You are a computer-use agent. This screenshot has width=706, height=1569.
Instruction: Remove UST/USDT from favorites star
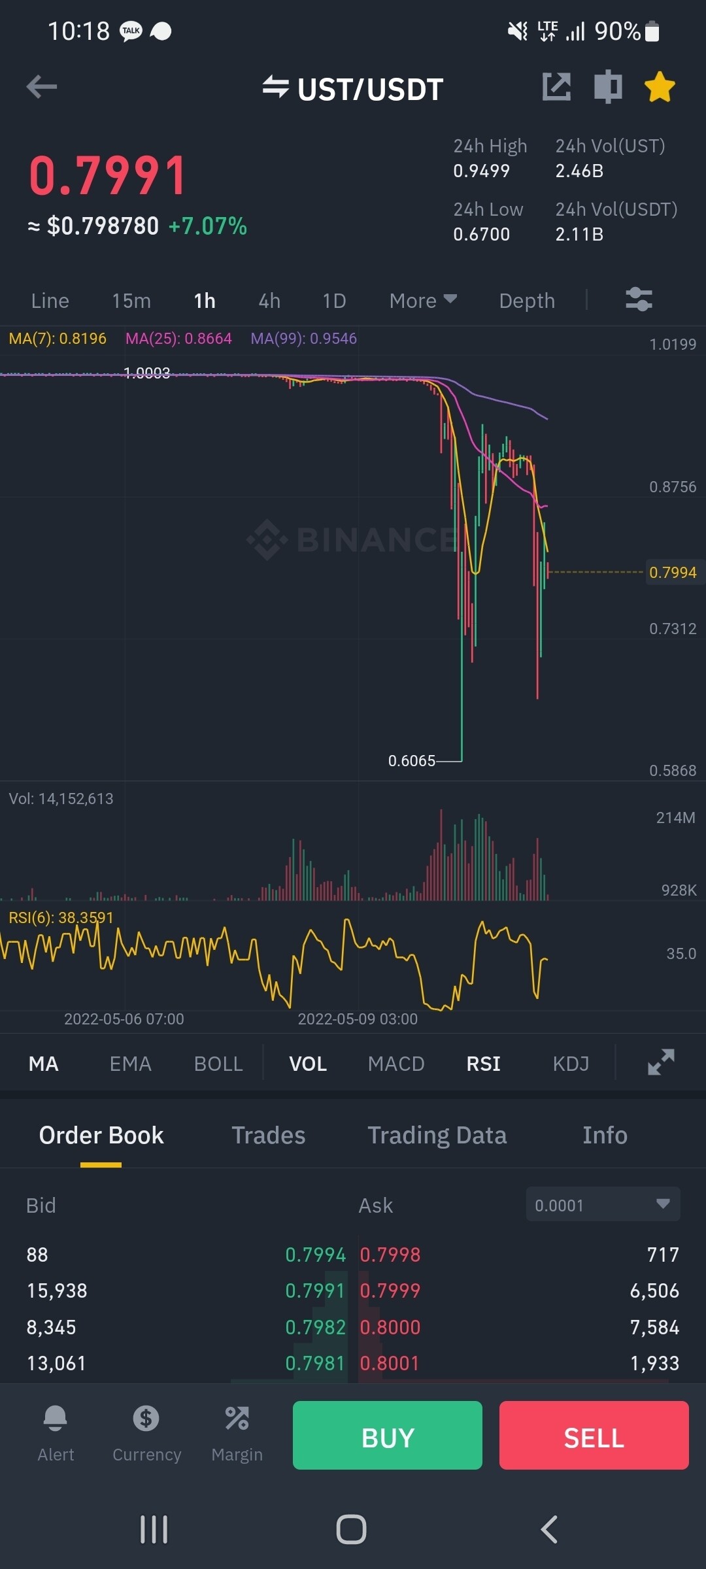pos(660,87)
